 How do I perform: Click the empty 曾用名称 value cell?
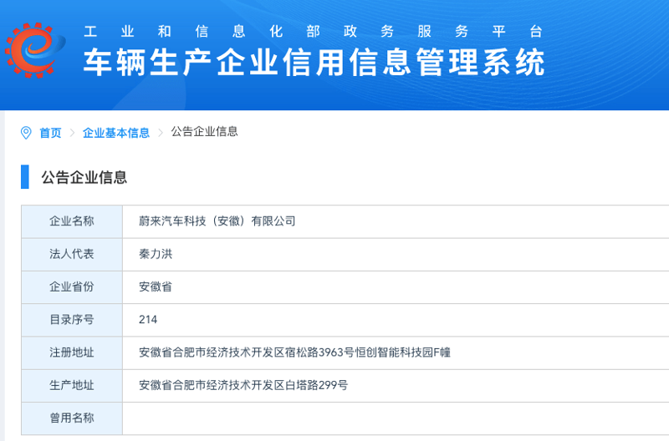pyautogui.click(x=396, y=418)
